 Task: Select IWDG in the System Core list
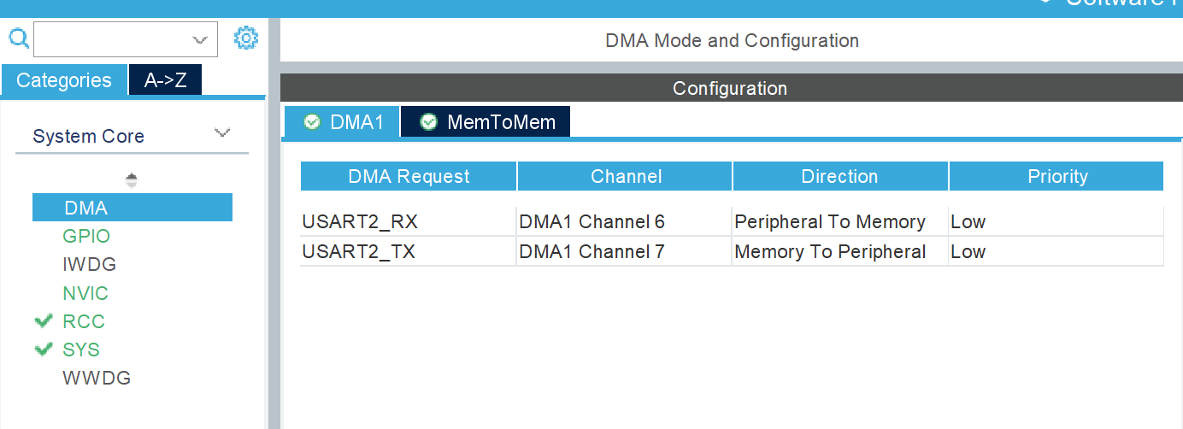pos(89,265)
